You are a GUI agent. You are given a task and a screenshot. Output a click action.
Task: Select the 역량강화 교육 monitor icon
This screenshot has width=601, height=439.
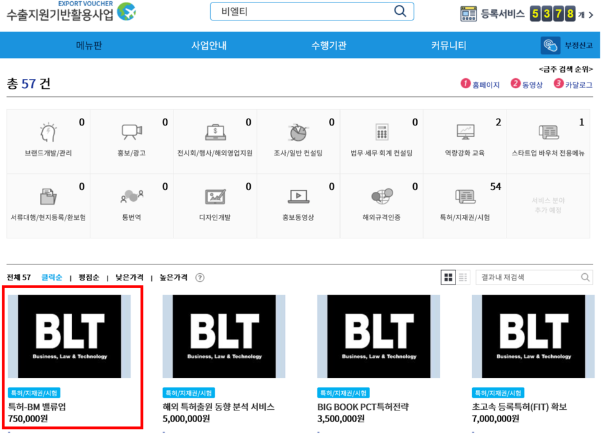(x=465, y=132)
